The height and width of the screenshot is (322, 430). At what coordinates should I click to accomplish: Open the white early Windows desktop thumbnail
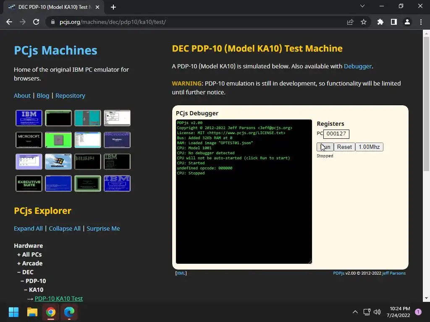coord(117,118)
